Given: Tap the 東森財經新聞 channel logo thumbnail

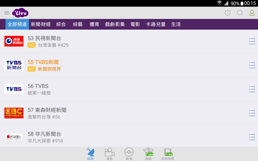Looking at the screenshot, I should click(14, 113).
